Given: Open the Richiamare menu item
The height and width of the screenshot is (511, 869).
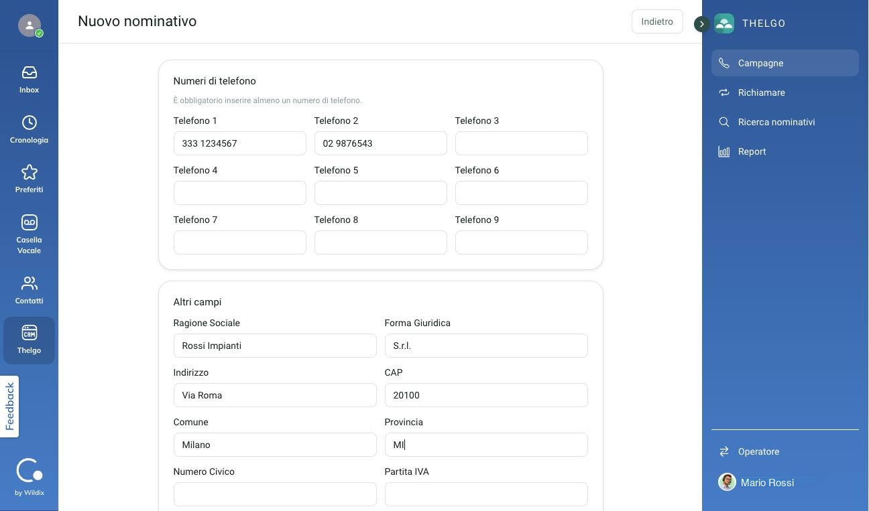Looking at the screenshot, I should [x=785, y=92].
